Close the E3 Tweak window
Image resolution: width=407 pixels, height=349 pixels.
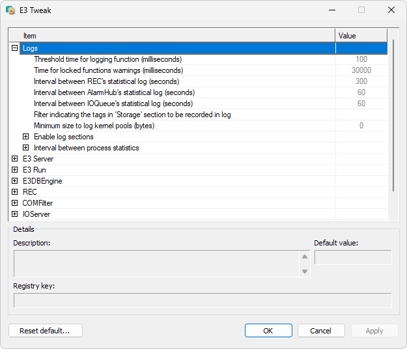pos(391,10)
